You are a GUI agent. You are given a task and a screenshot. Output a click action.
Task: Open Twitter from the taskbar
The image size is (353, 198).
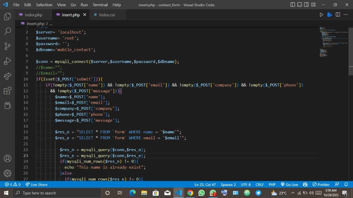click(x=258, y=193)
